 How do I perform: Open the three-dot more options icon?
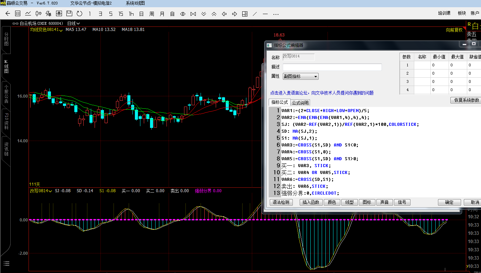tap(276, 14)
